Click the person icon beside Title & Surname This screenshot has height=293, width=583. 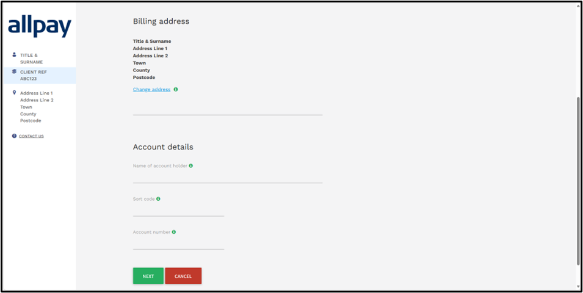tap(14, 54)
